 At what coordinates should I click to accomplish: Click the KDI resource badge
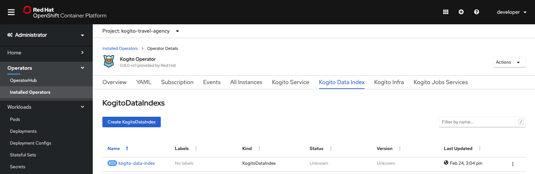[x=112, y=163]
